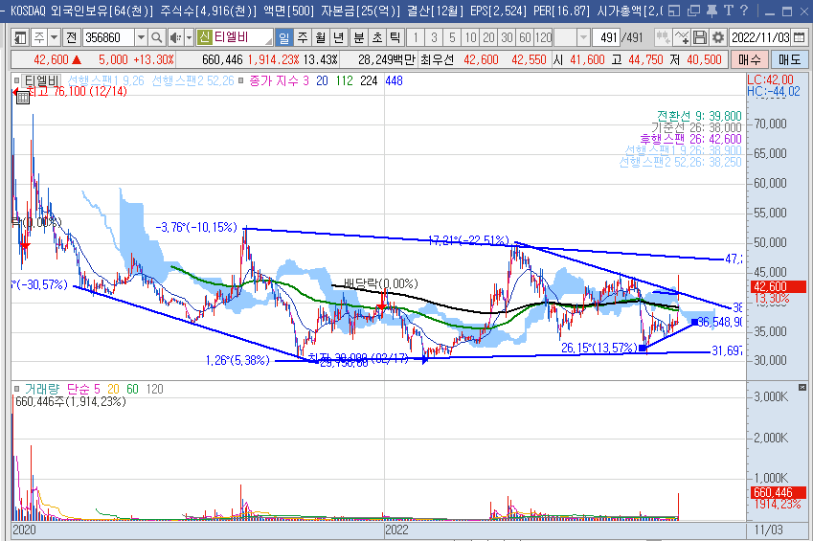Toggle the 전 all-stocks button
Screen dimensions: 813x541
pos(72,37)
